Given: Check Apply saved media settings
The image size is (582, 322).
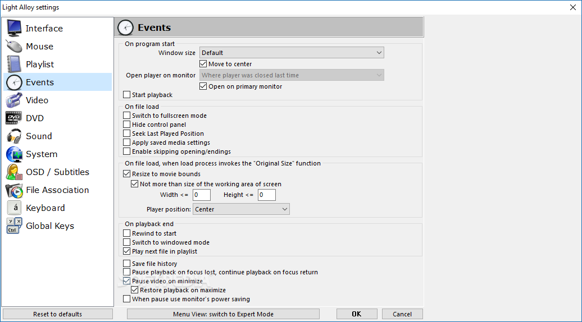Looking at the screenshot, I should (126, 142).
